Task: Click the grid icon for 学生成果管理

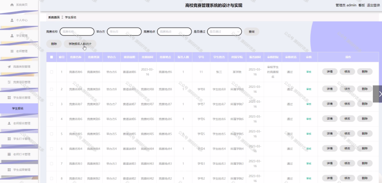Action: (9, 170)
